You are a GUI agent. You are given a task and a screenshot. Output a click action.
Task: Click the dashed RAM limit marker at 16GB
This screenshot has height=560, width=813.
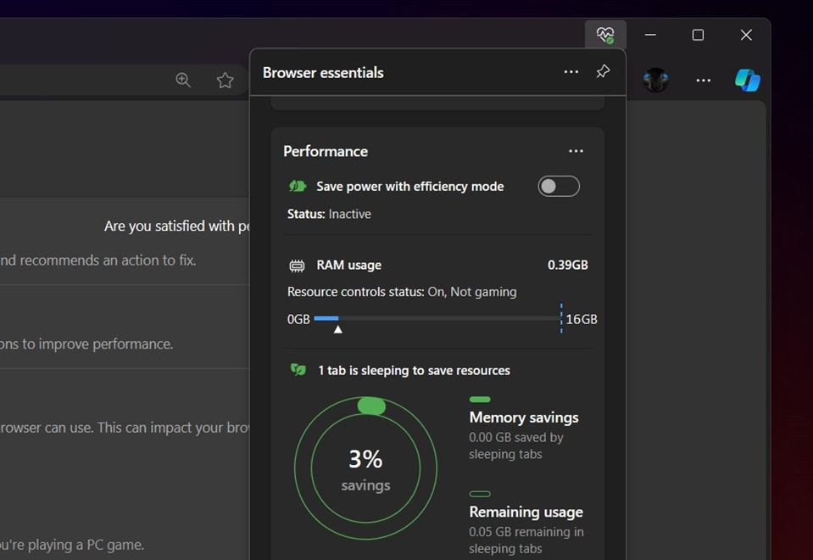coord(561,318)
